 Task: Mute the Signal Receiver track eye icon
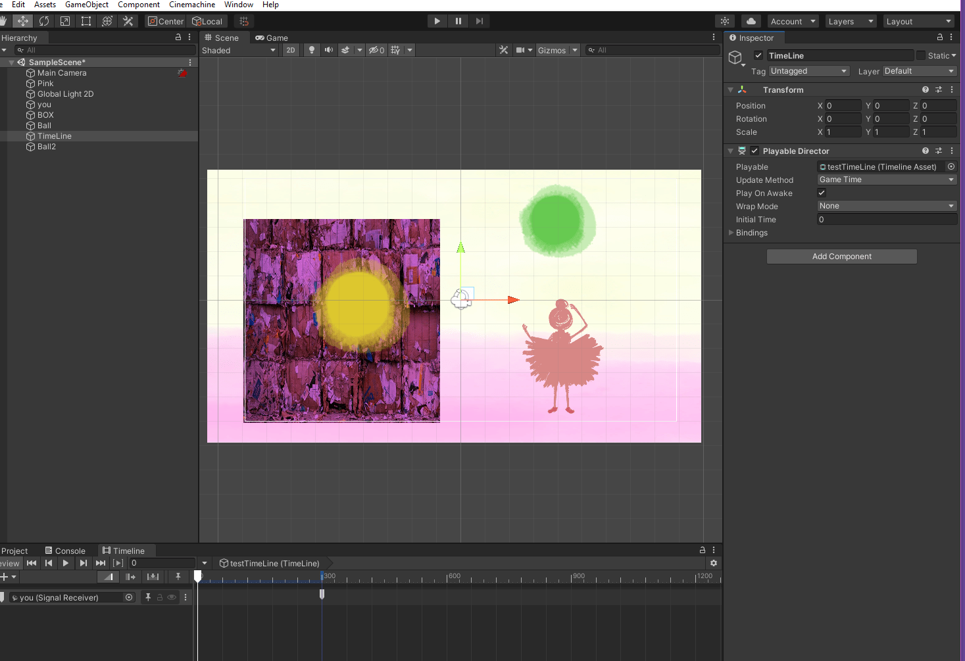[x=172, y=597]
